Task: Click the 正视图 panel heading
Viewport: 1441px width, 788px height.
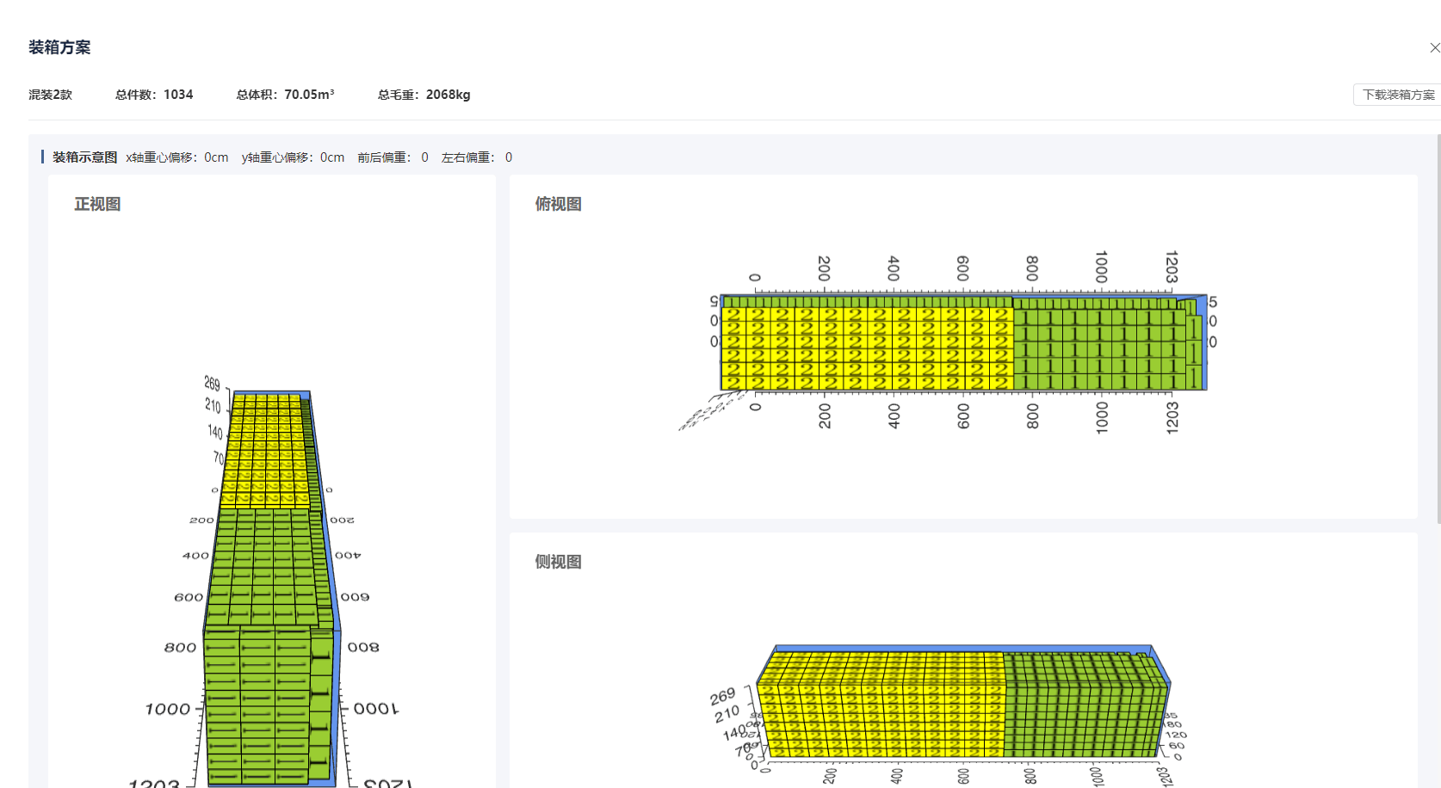Action: tap(97, 204)
